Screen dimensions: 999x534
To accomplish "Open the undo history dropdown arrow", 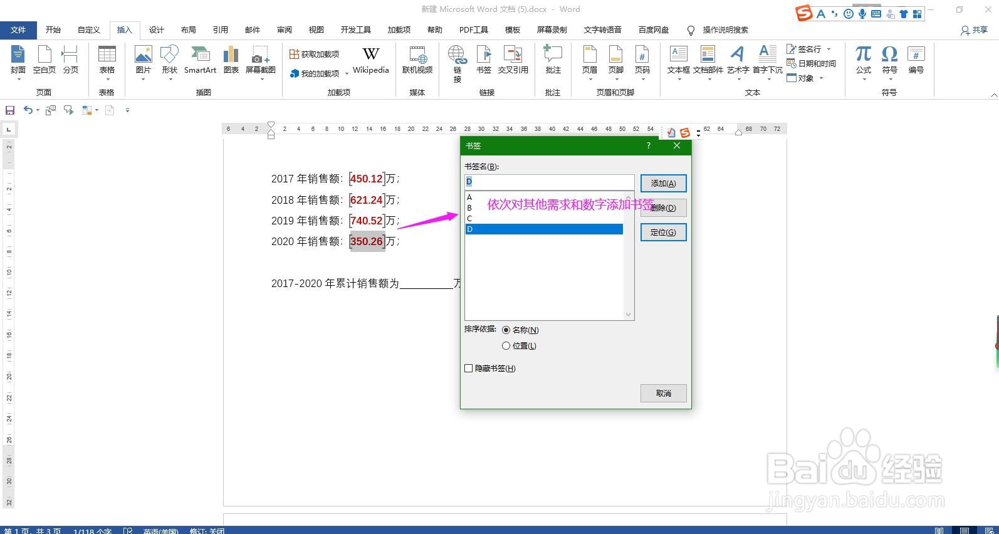I will (x=38, y=110).
